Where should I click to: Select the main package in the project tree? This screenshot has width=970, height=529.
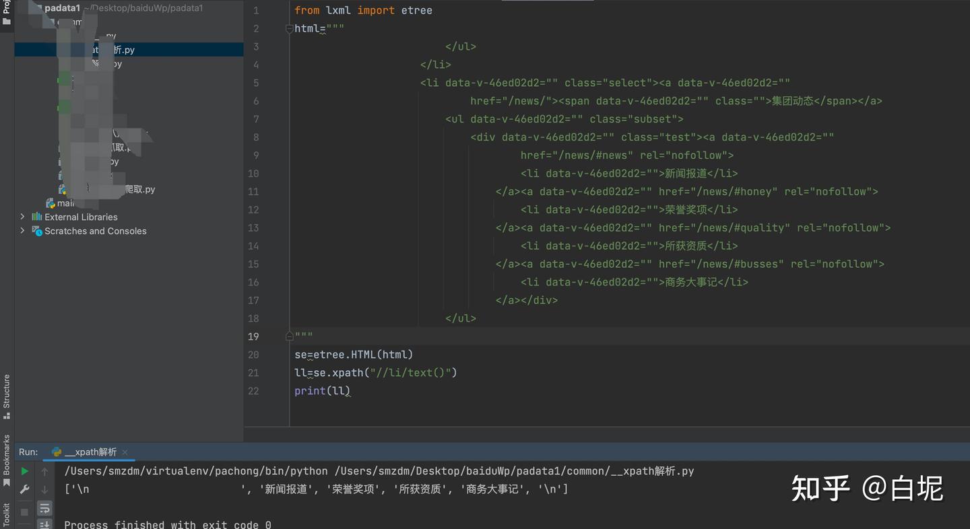64,203
